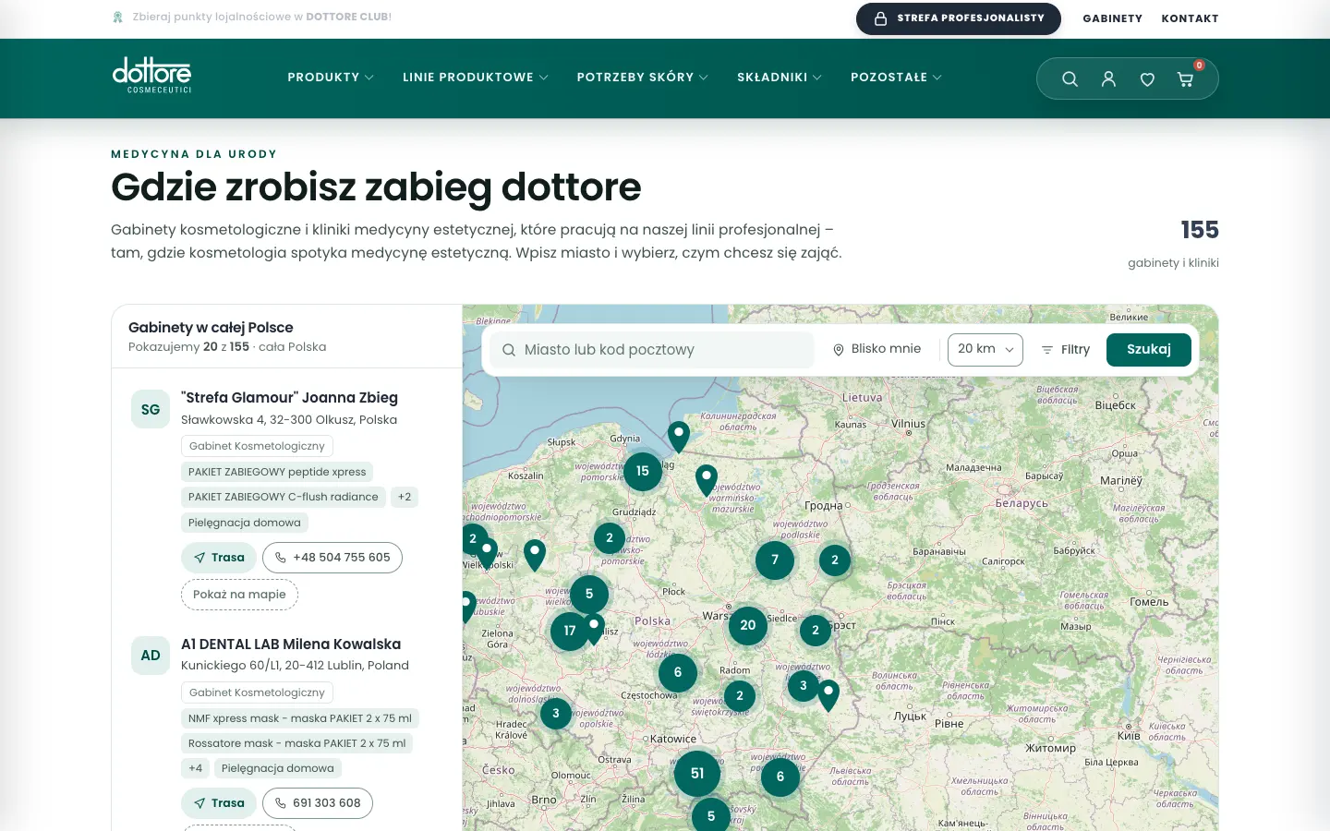Click the AD avatar of A1 Dental Lab
1330x831 pixels.
[x=151, y=655]
